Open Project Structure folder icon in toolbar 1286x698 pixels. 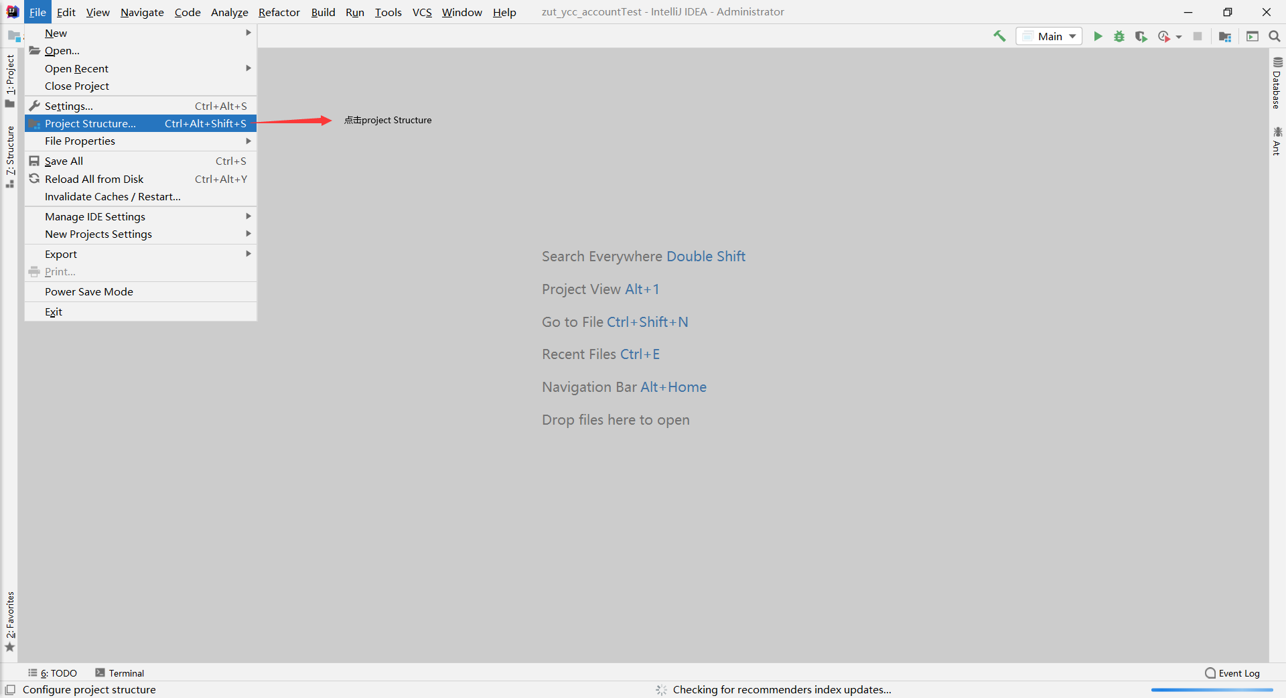(1225, 36)
